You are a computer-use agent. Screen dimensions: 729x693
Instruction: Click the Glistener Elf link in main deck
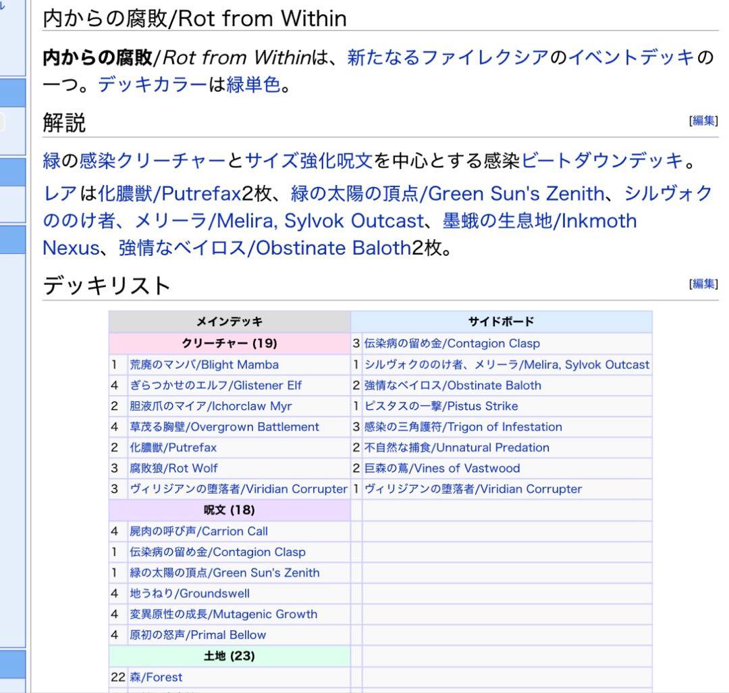pos(213,385)
